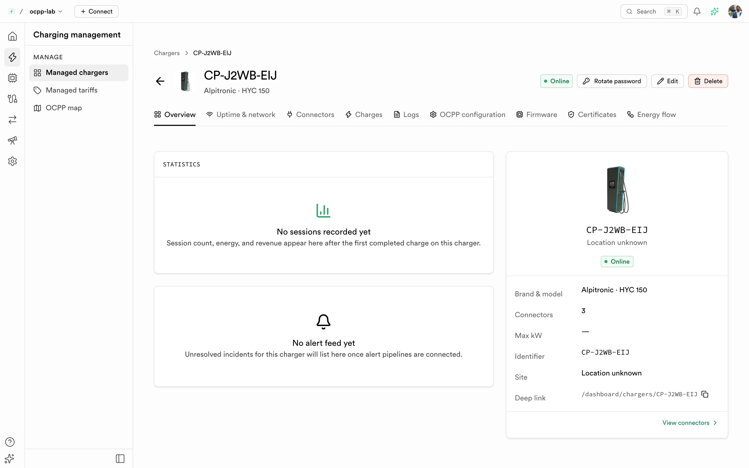Open the user avatar menu

735,11
